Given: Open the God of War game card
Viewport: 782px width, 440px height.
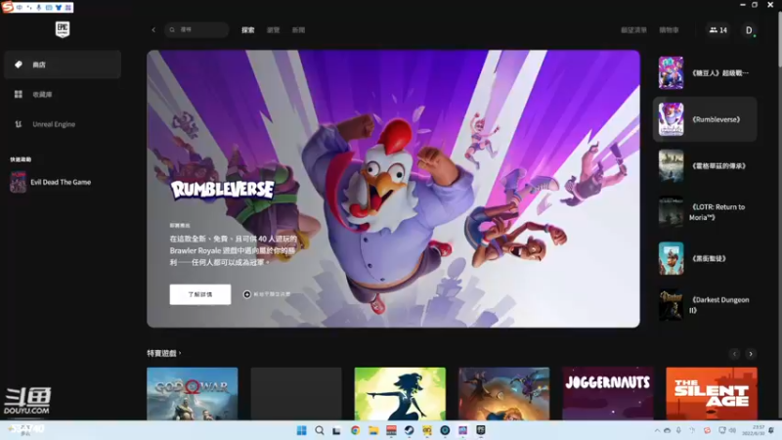Looking at the screenshot, I should click(193, 394).
